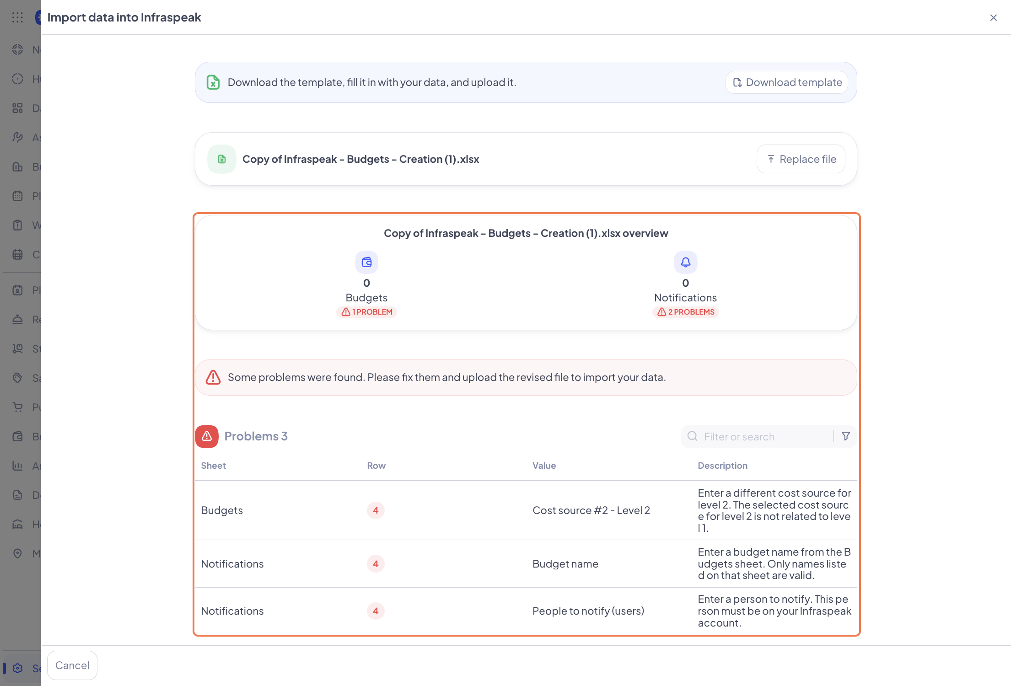Open the apps grid icon in sidebar
The width and height of the screenshot is (1011, 686).
(17, 17)
